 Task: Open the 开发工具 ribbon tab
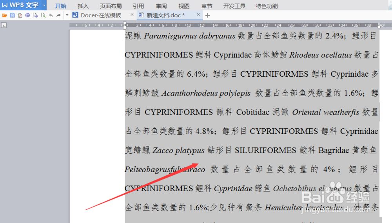[234, 6]
